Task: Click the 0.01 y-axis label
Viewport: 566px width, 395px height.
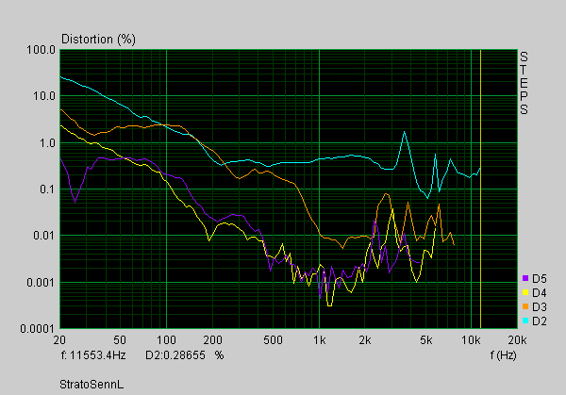Action: tap(44, 236)
